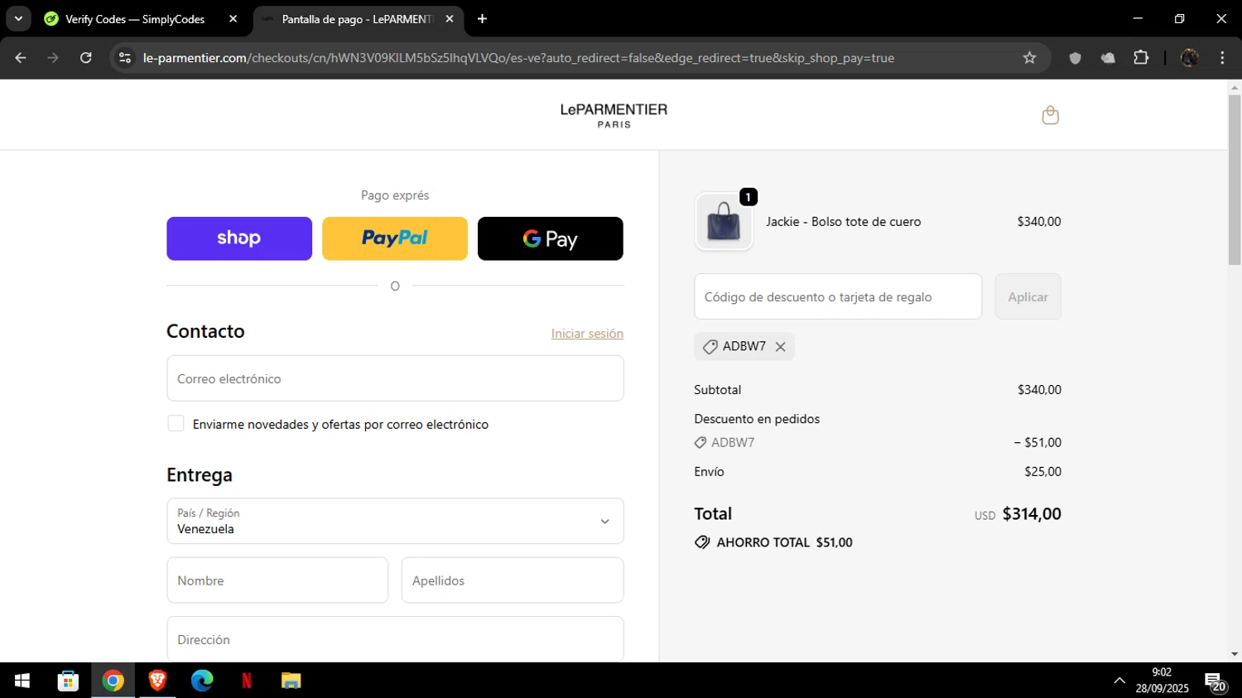Viewport: 1242px width, 698px height.
Task: Click the total amount $314,00
Action: pos(1032,513)
